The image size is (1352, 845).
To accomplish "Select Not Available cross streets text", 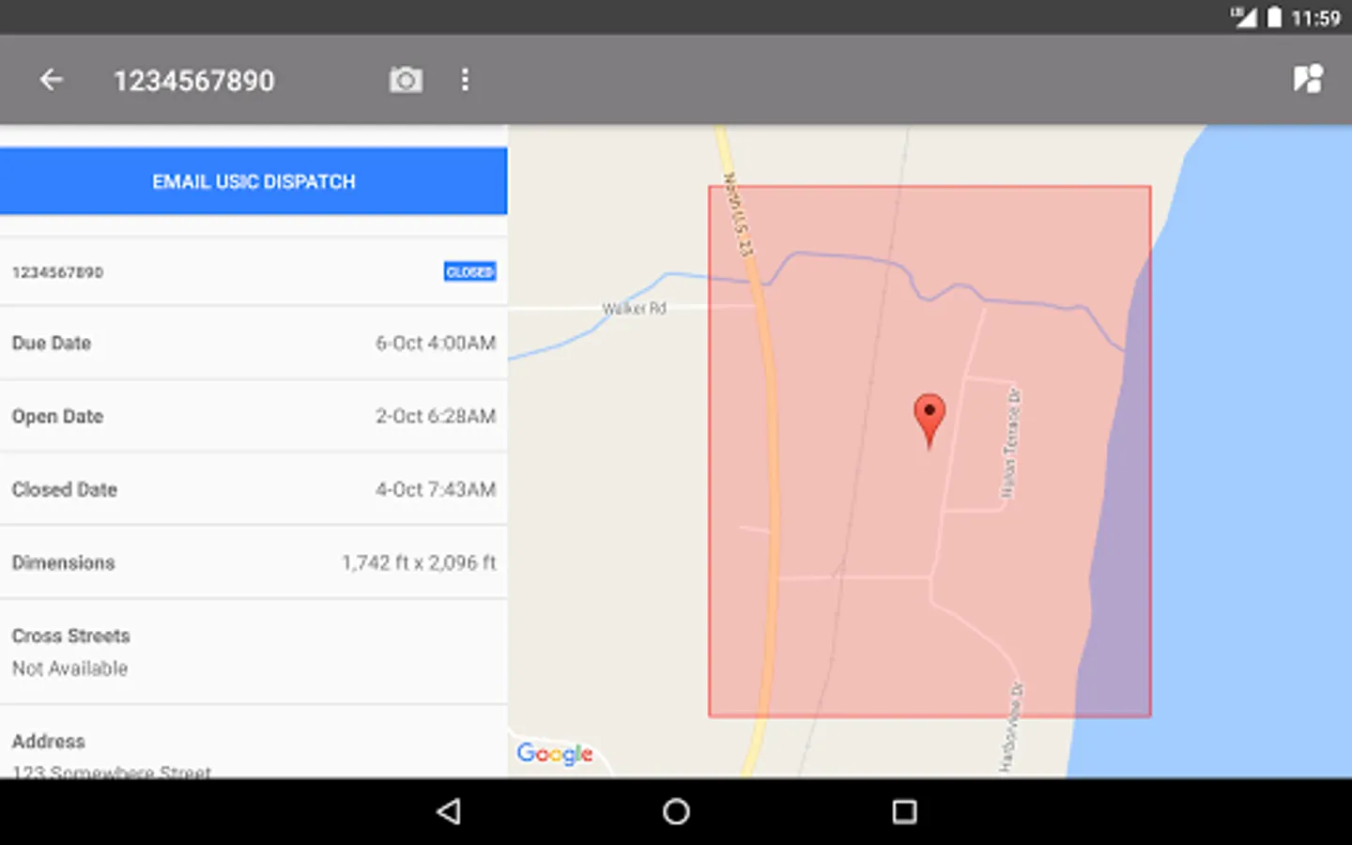I will 69,668.
